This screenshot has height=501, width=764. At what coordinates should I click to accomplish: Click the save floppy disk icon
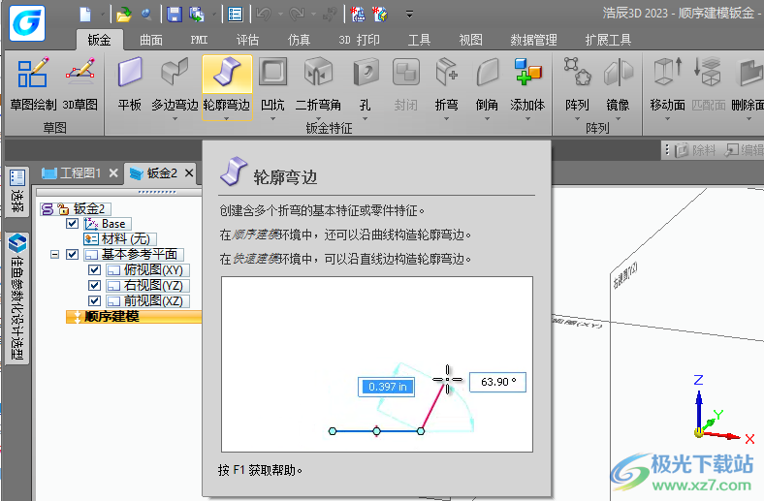point(174,15)
